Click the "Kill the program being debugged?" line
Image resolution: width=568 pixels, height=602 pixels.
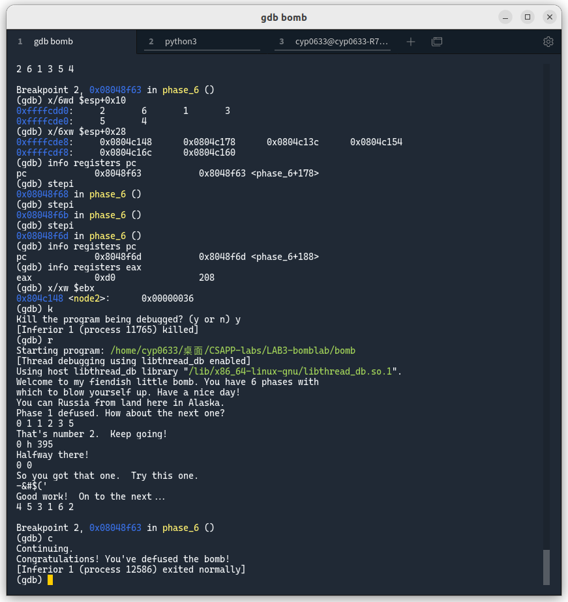(128, 319)
